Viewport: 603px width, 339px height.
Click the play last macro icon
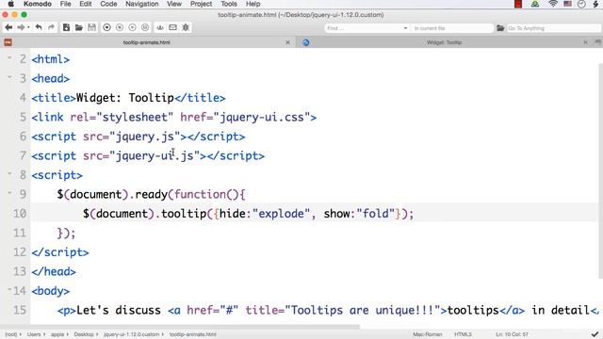[132, 27]
